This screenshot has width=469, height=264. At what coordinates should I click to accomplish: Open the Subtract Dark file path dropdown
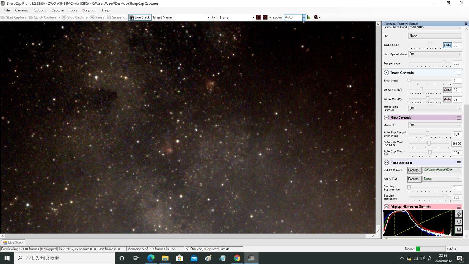point(442,170)
